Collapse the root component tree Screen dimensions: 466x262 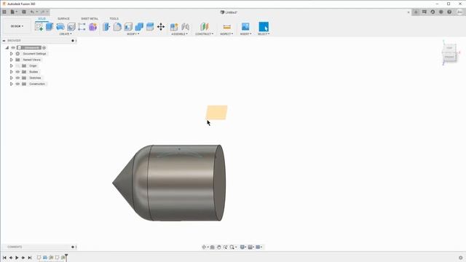(7, 47)
